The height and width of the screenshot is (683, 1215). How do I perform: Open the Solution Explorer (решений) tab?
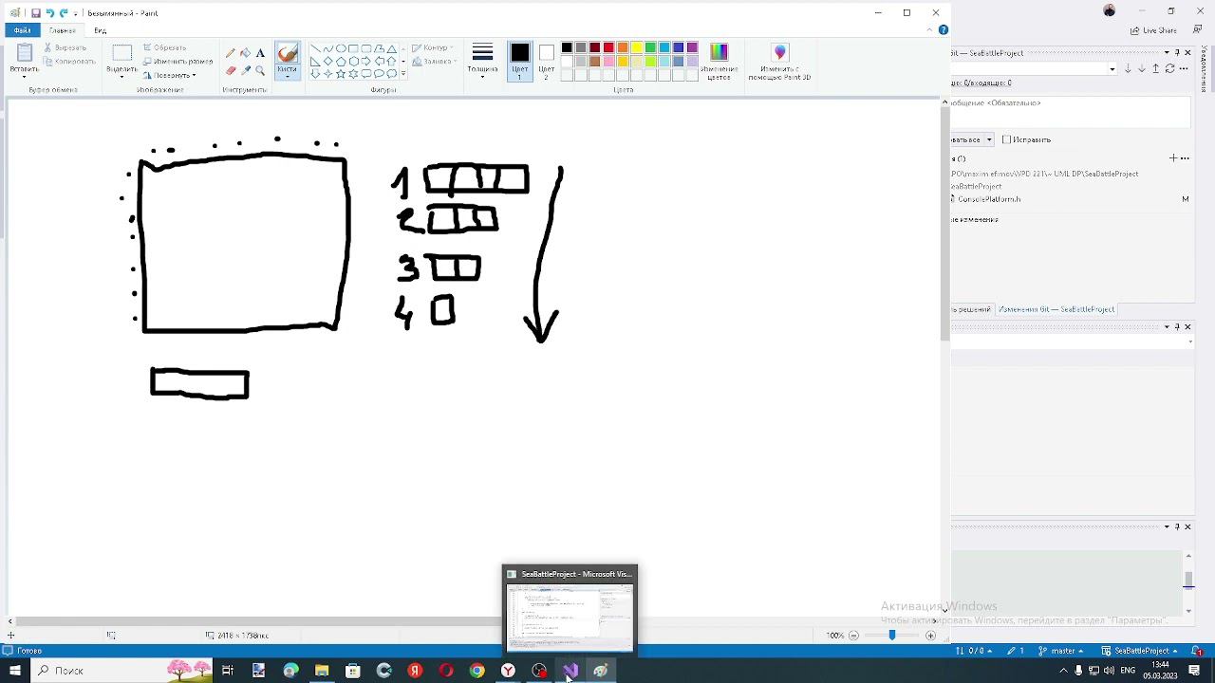click(x=971, y=309)
